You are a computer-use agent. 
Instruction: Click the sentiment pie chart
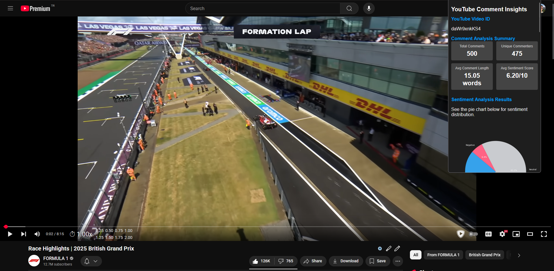pos(495,157)
